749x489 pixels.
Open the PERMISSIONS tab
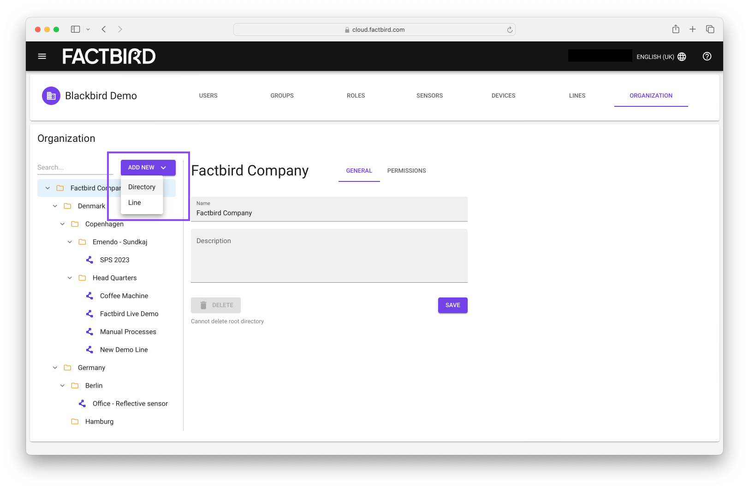407,171
